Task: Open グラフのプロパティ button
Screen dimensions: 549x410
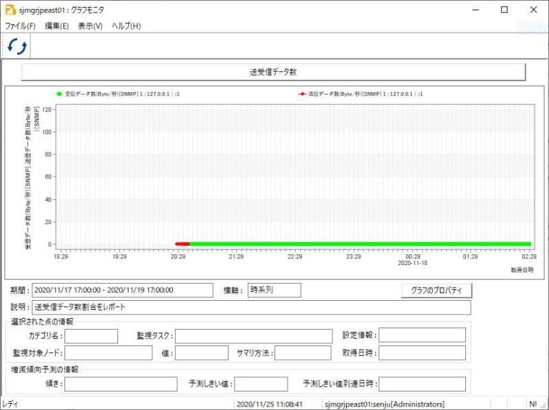Action: click(436, 290)
